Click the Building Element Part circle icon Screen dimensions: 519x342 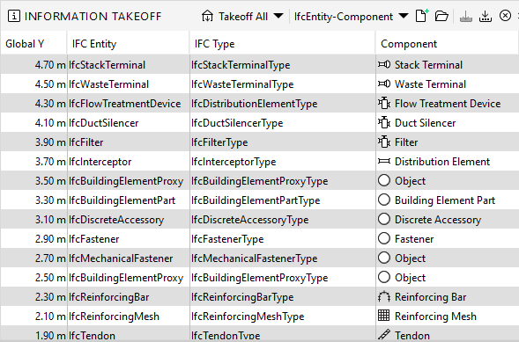point(384,200)
